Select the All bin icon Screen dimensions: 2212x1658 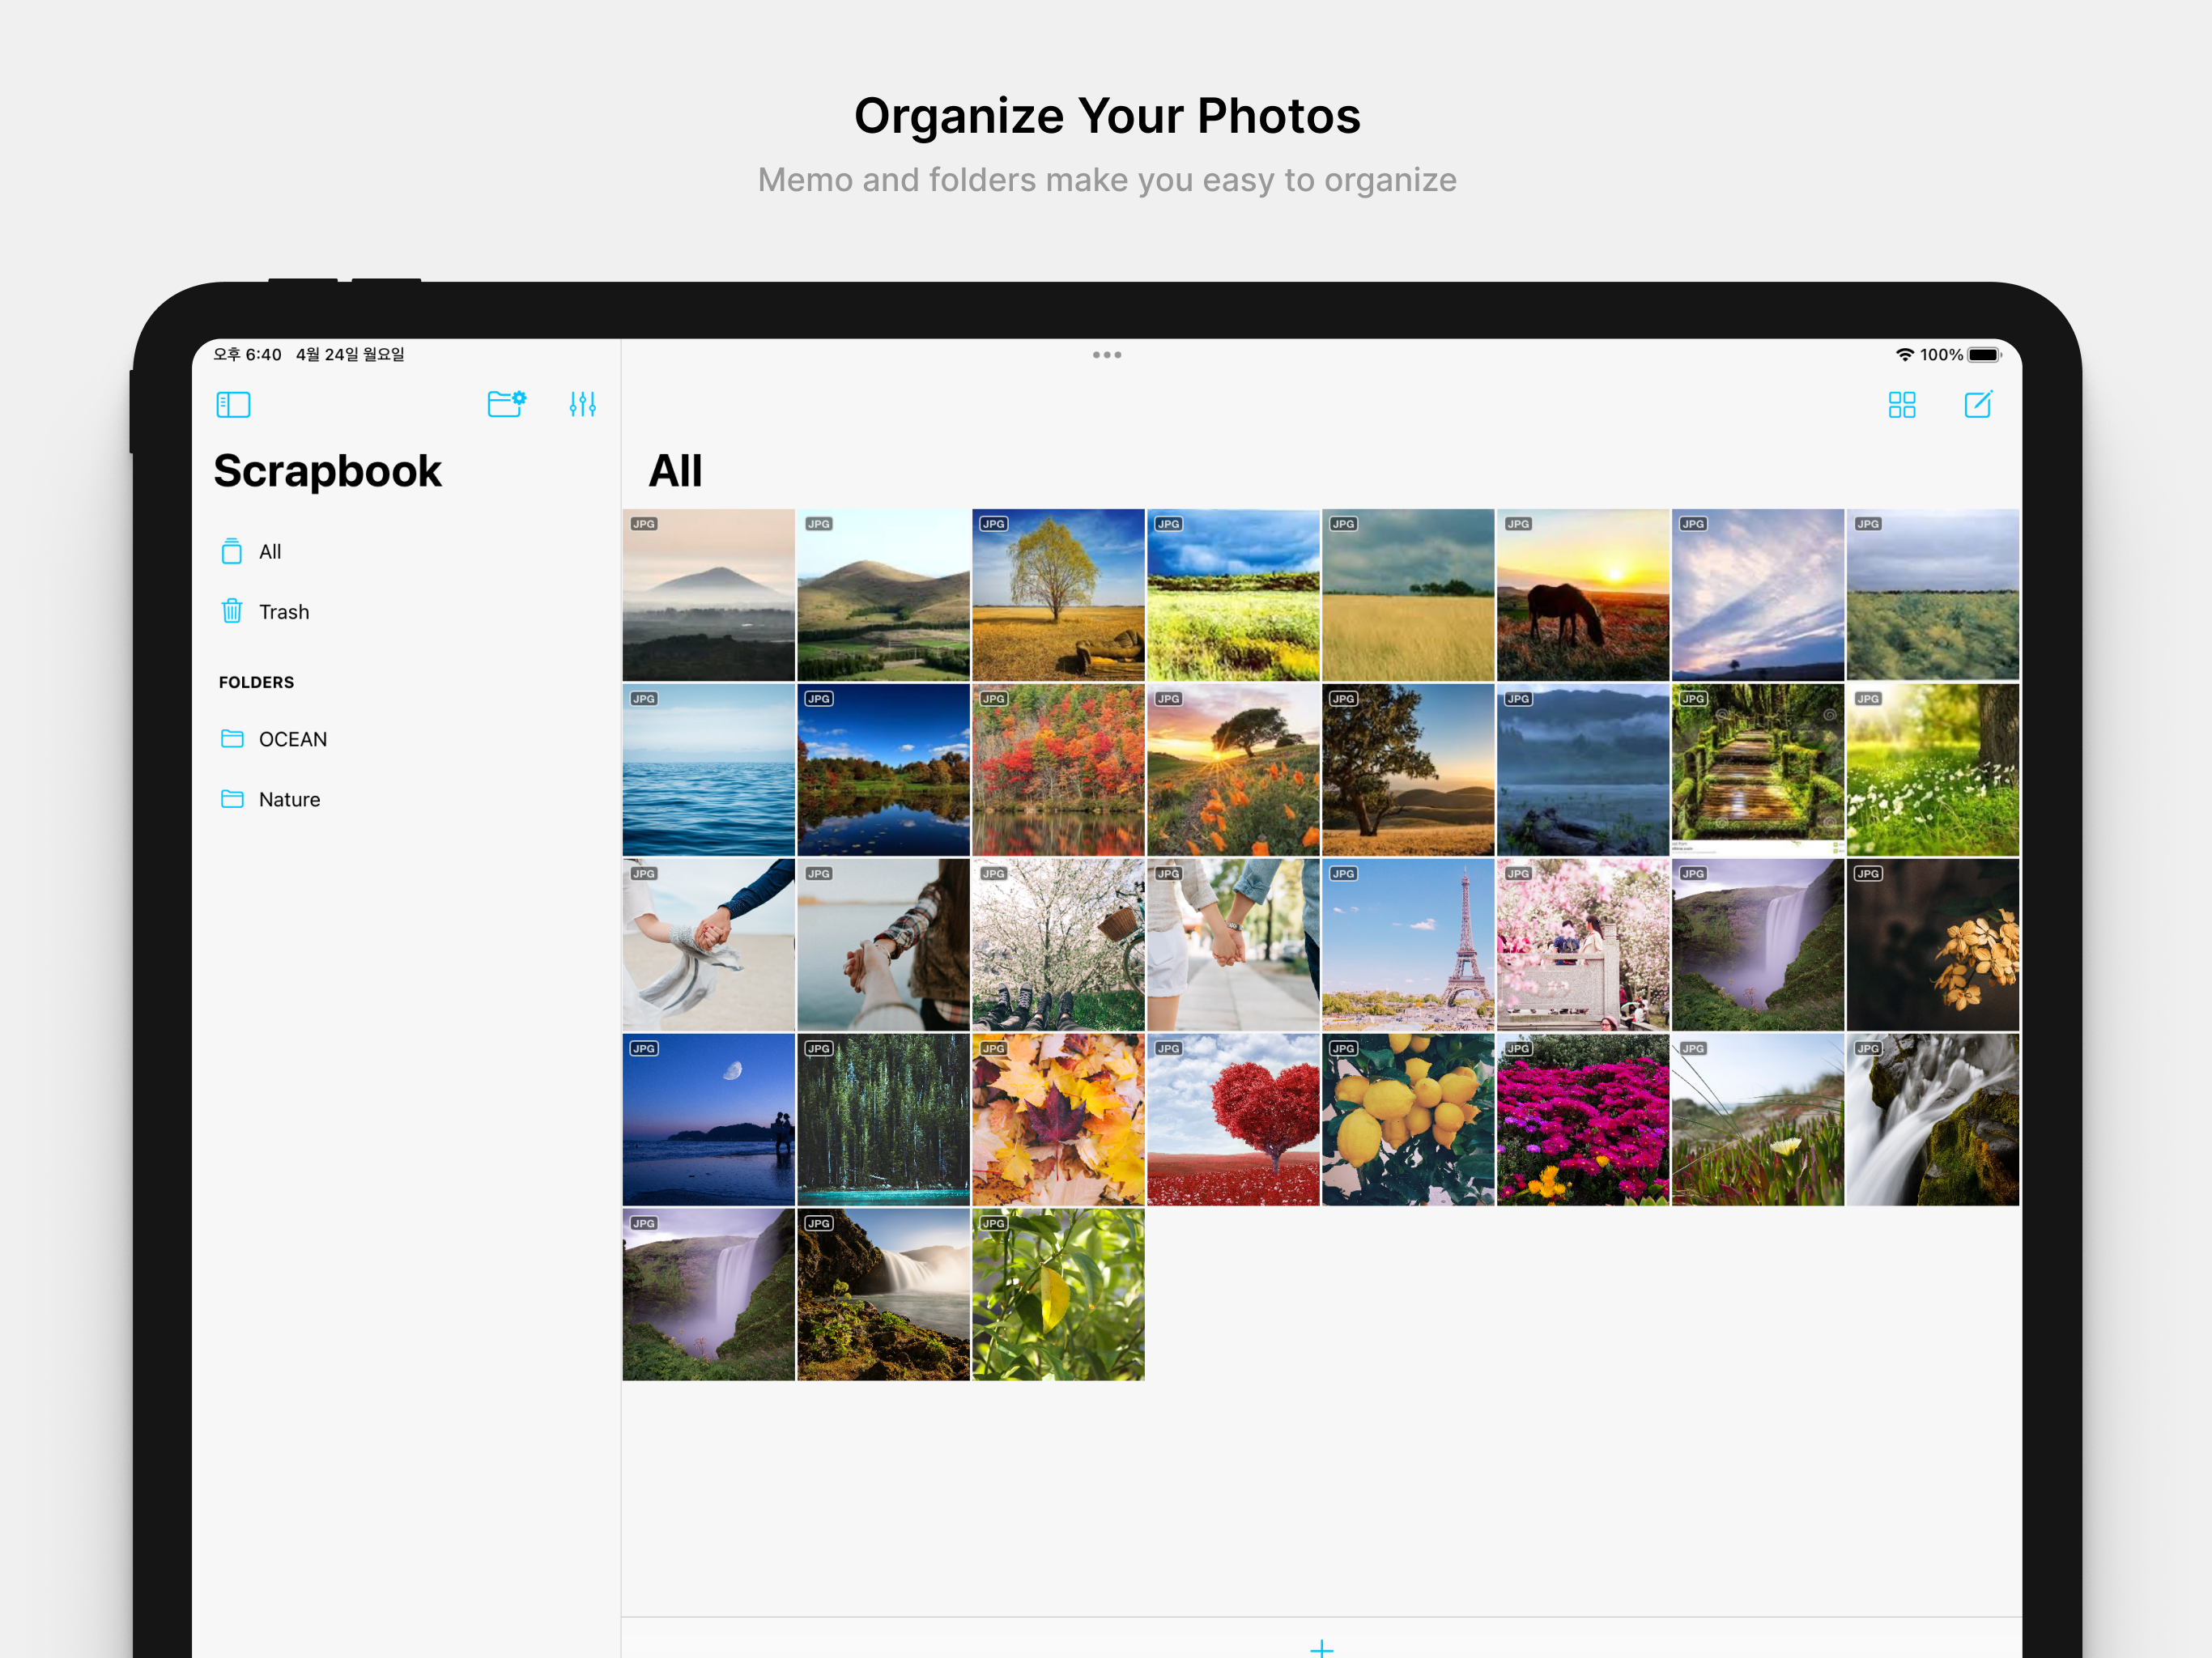coord(232,551)
